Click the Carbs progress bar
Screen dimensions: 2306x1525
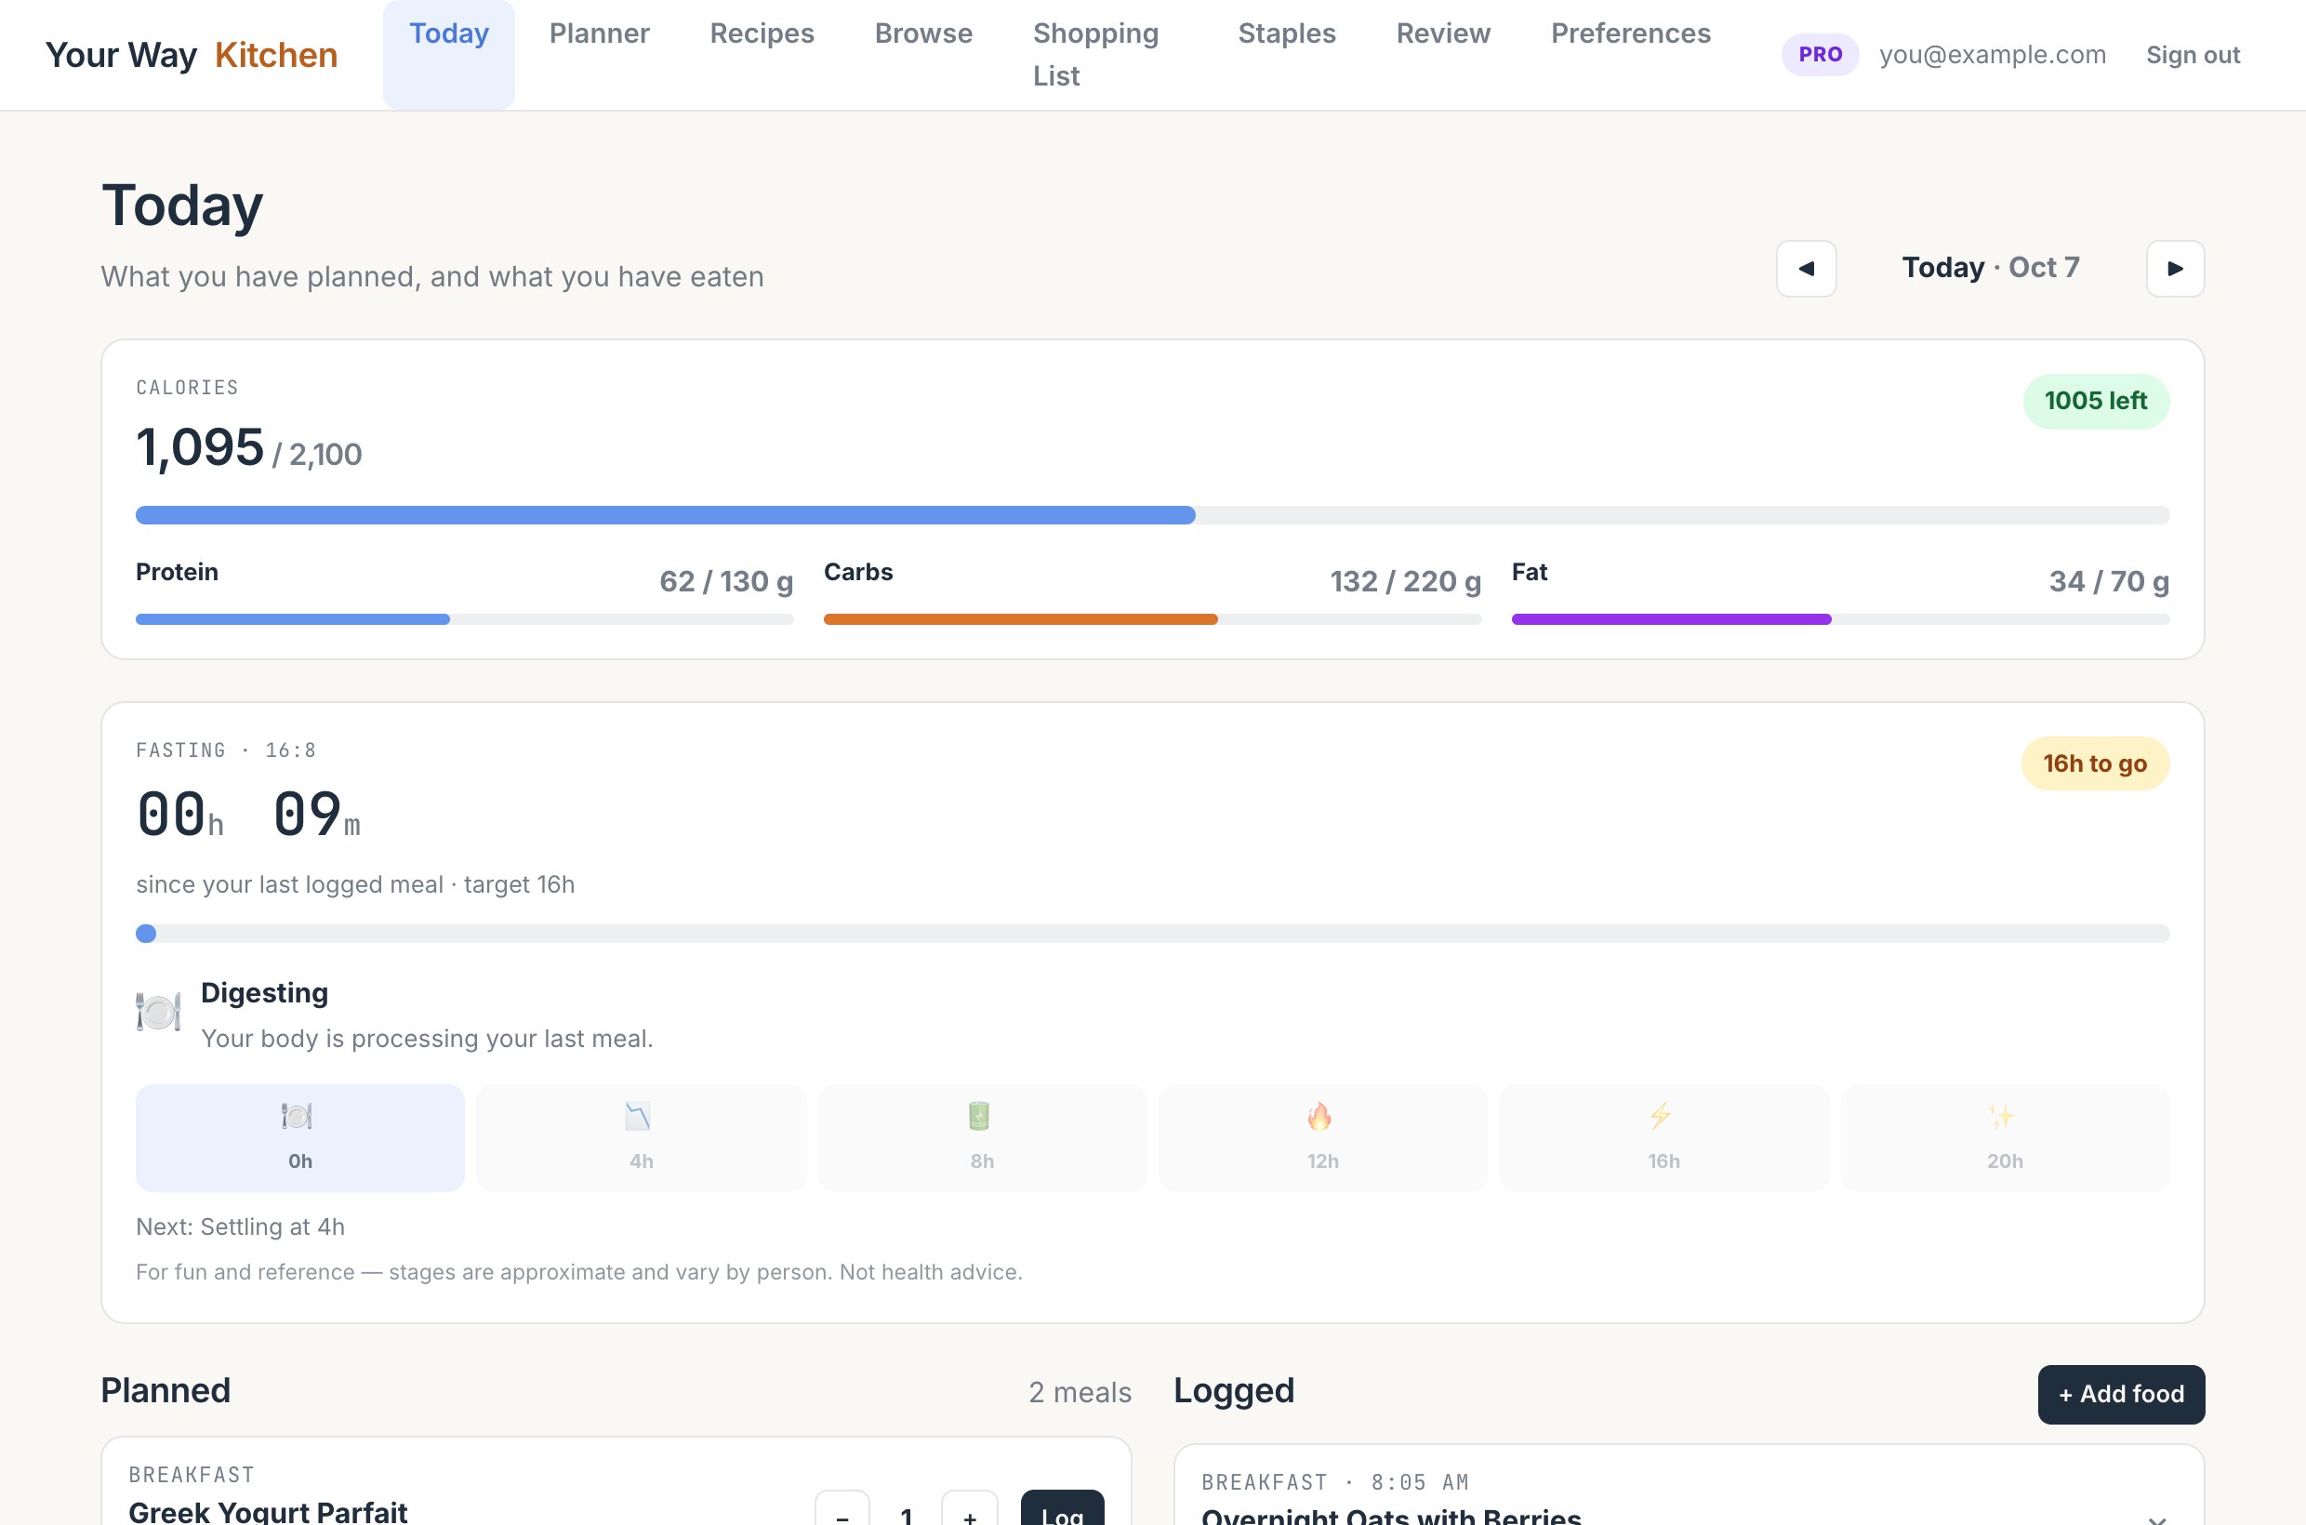click(1152, 619)
